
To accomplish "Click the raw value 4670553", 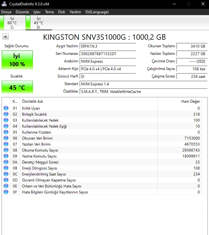I will click(x=192, y=144).
